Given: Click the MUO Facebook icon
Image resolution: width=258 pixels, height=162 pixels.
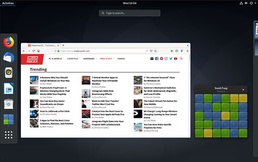Looking at the screenshot, I should coord(157,59).
